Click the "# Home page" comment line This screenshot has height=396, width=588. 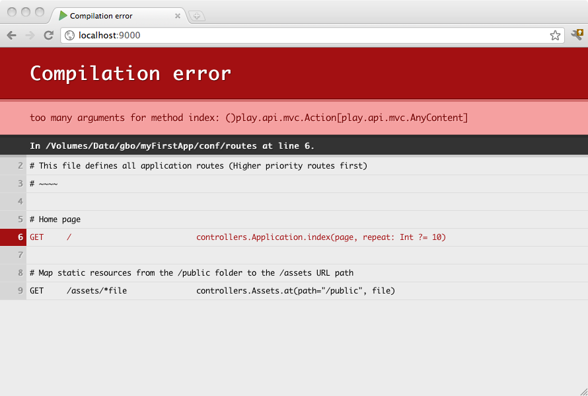coord(55,219)
